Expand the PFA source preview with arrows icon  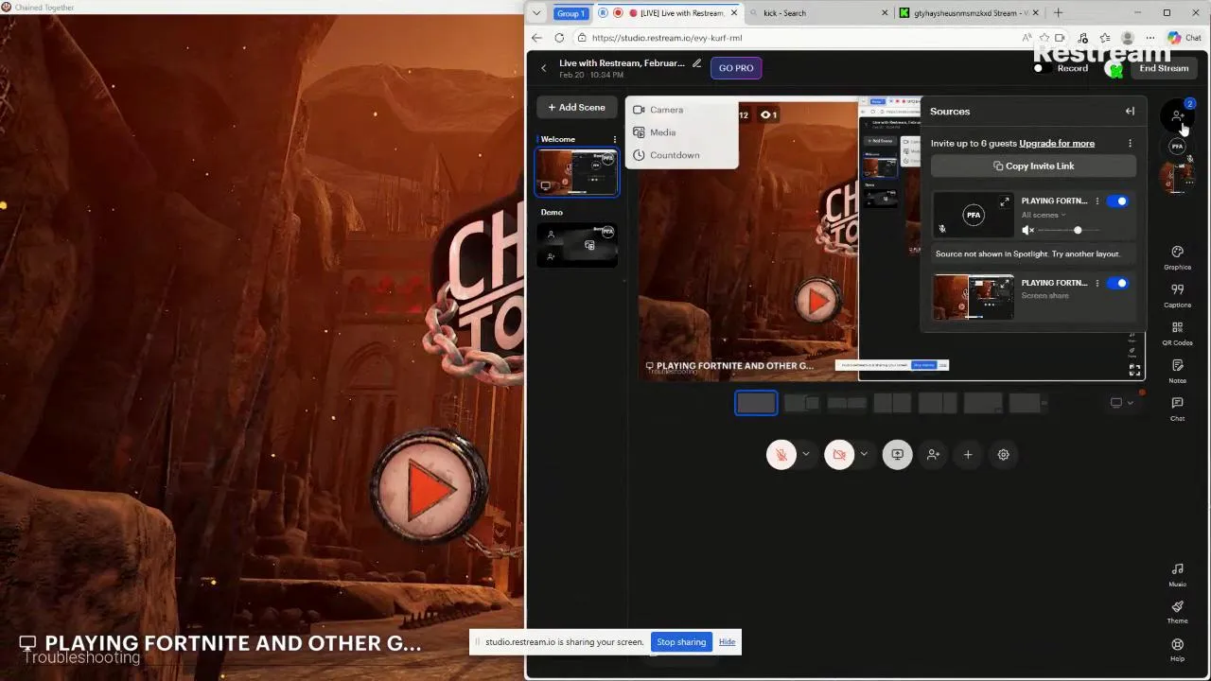tap(1005, 201)
